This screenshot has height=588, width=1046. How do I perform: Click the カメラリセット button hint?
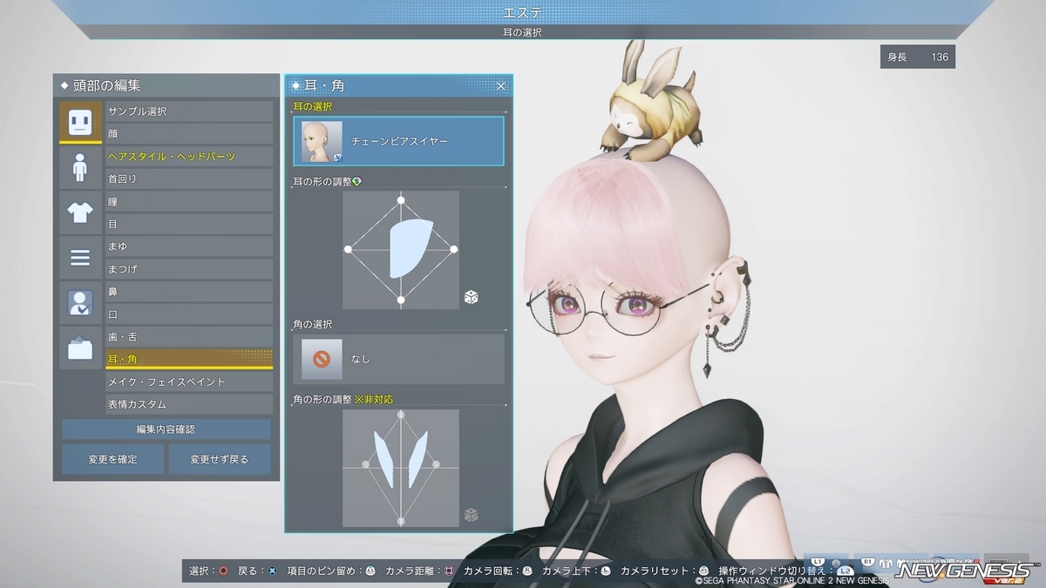click(x=666, y=571)
